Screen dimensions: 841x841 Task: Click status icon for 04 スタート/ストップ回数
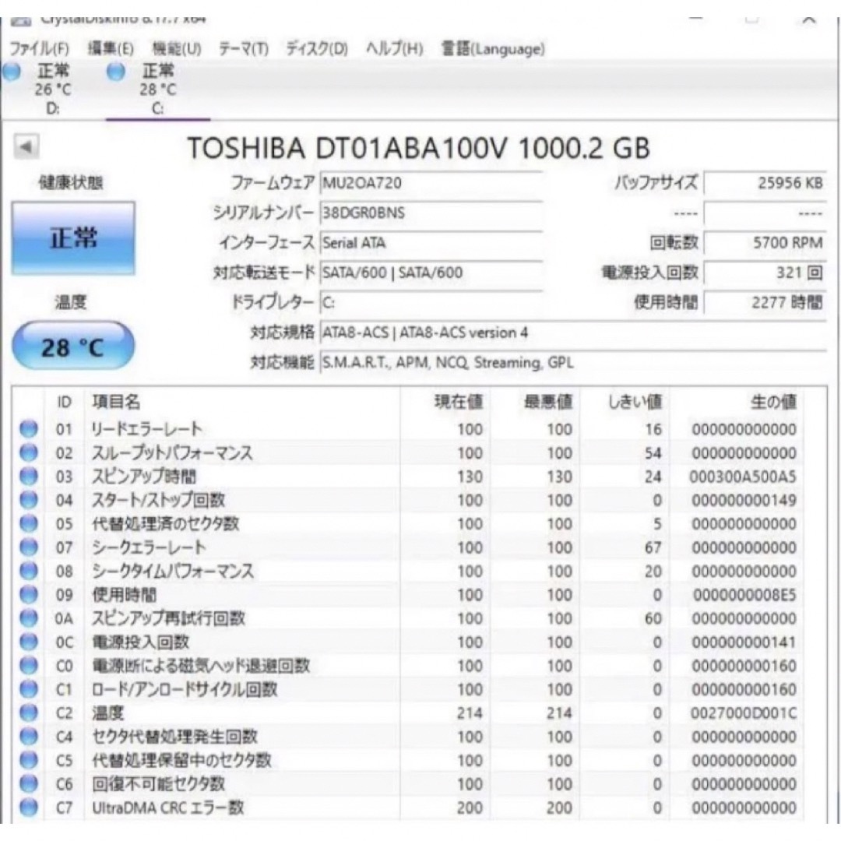point(29,500)
